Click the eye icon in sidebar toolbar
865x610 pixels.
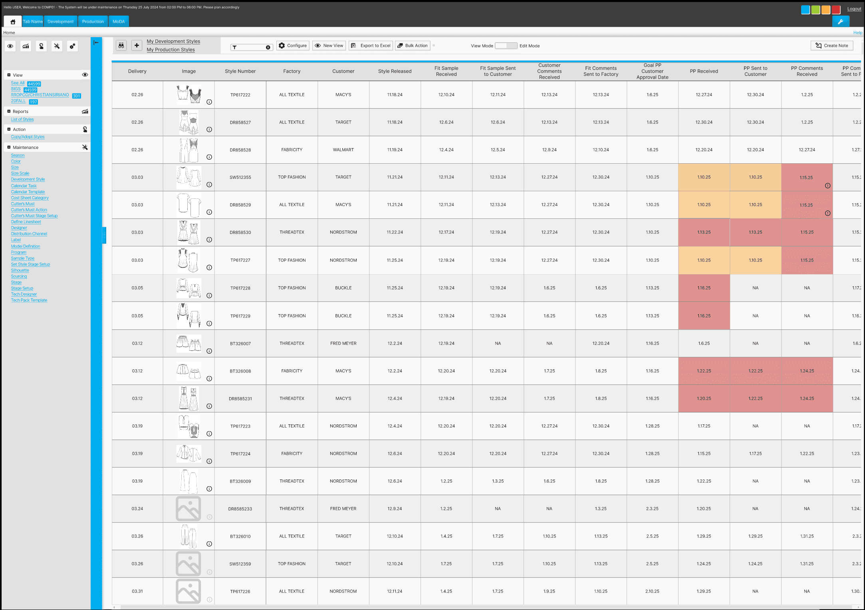pos(10,46)
